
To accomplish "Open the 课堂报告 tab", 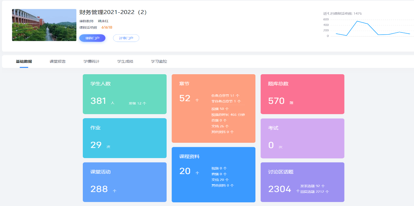I will (57, 62).
